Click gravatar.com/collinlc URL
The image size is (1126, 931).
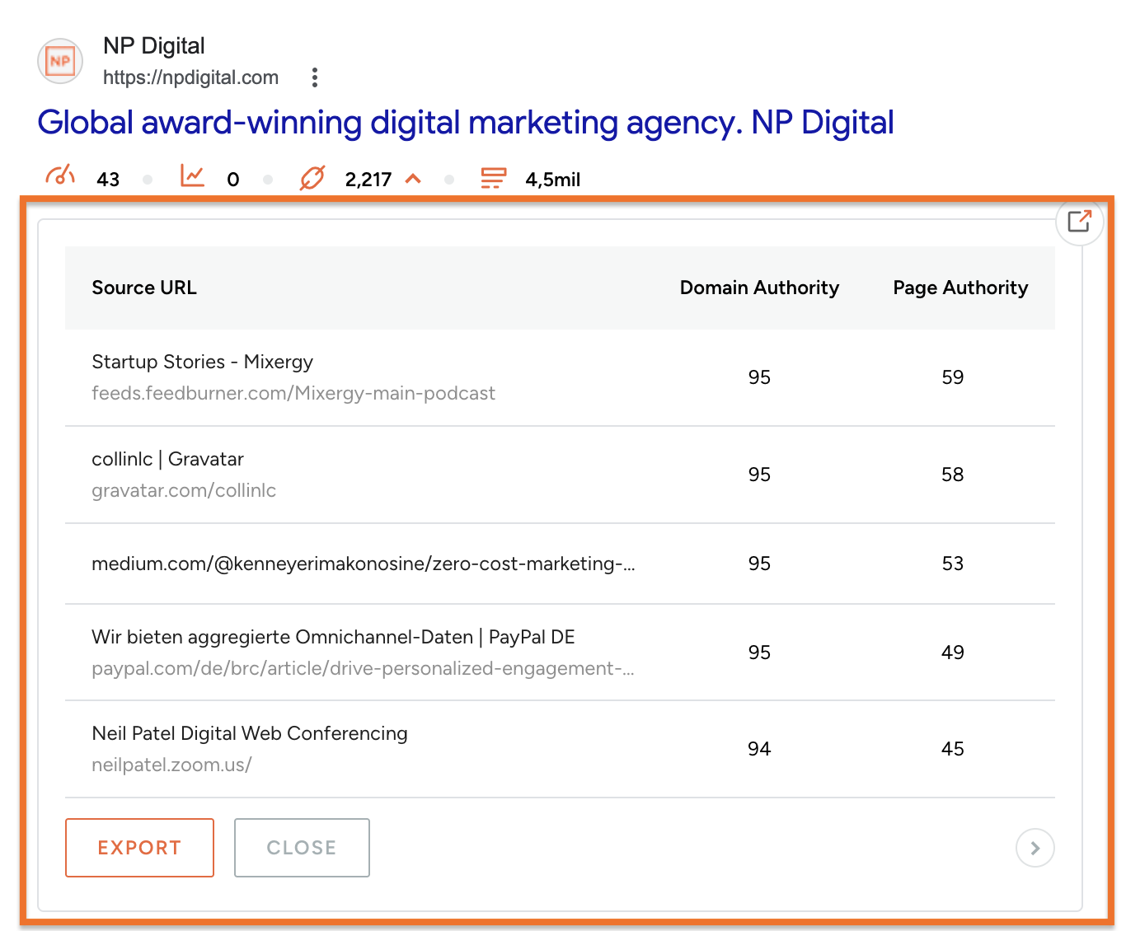click(x=184, y=491)
